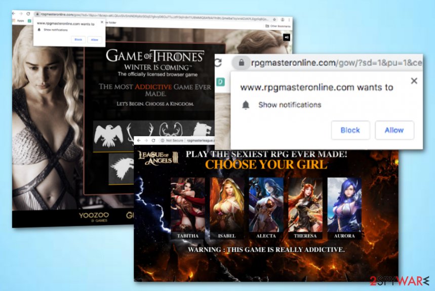Click 'Warning: this game is really addictive' text
Screen dimensions: 435x291
[x=266, y=250]
